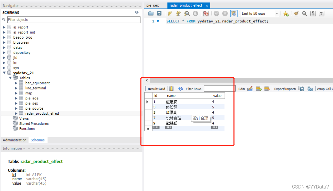Image resolution: width=333 pixels, height=191 pixels.
Task: Beautify the SQL with the broom icon
Action: click(x=296, y=13)
